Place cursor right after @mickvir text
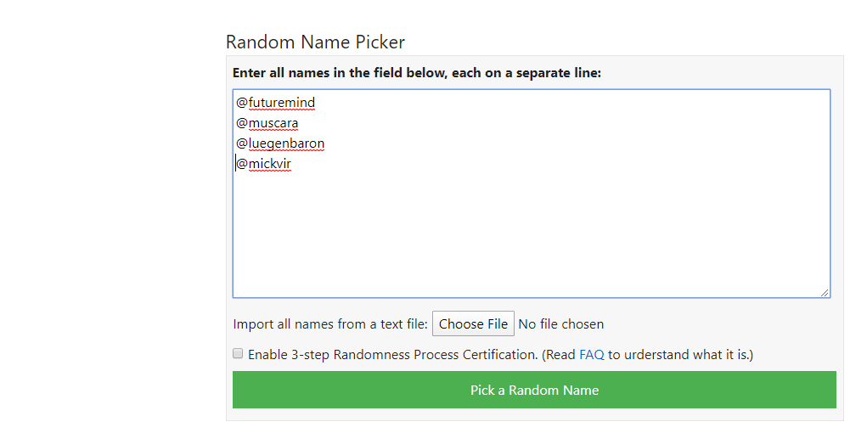The width and height of the screenshot is (867, 433). [292, 164]
